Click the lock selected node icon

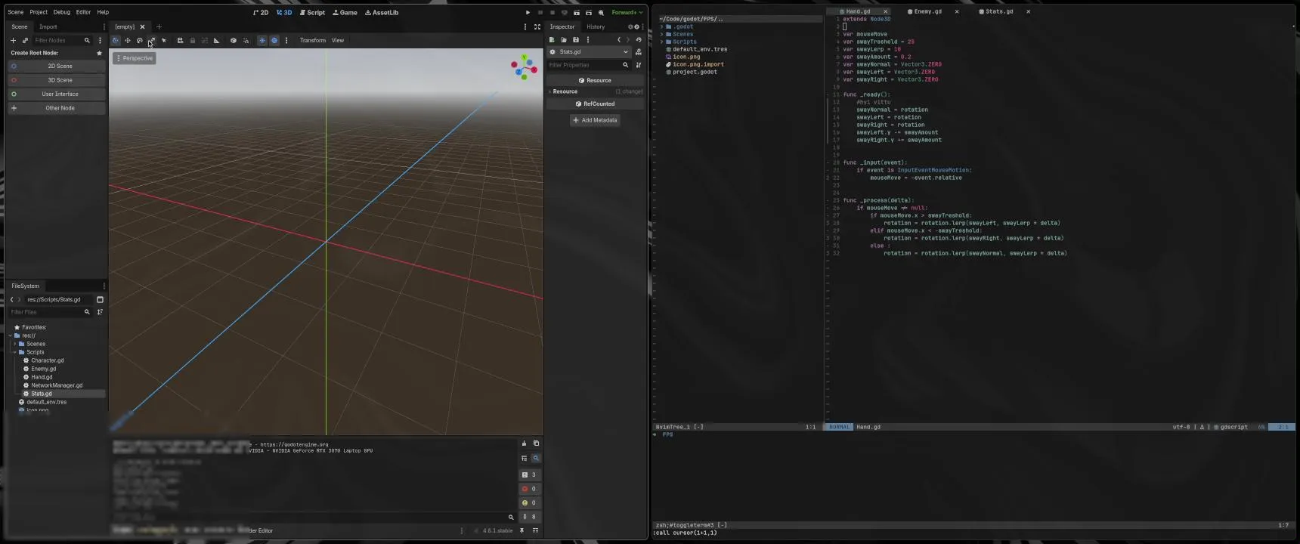pos(192,40)
